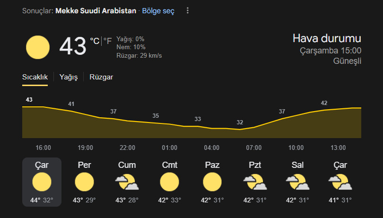This screenshot has height=218, width=383.
Task: Click the Bölge seç link
Action: tap(158, 11)
